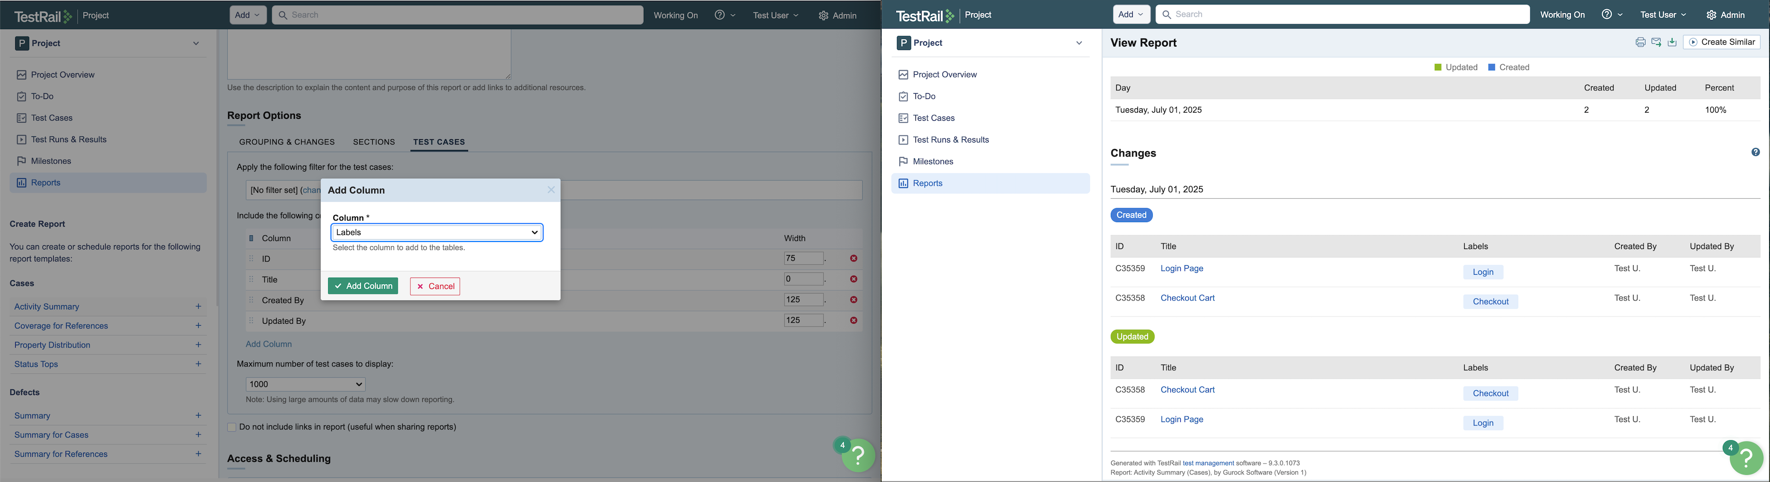This screenshot has width=1770, height=482.
Task: Open the maximum test cases dropdown showing 1000
Action: 306,385
